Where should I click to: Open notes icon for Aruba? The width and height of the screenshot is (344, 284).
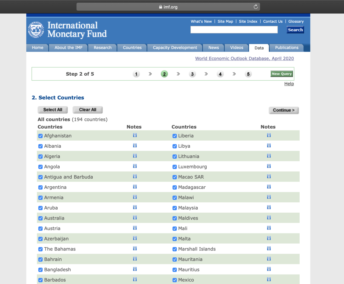(135, 207)
